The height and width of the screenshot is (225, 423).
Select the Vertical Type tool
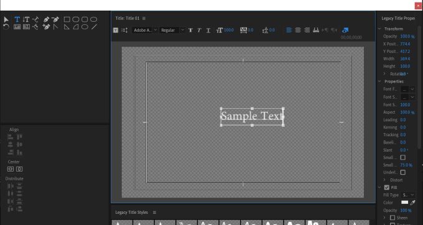pyautogui.click(x=26, y=19)
